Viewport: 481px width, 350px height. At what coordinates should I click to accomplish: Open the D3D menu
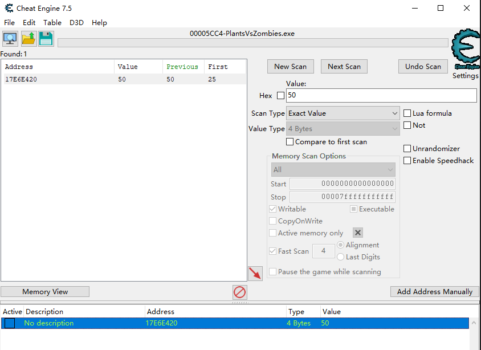click(x=76, y=23)
